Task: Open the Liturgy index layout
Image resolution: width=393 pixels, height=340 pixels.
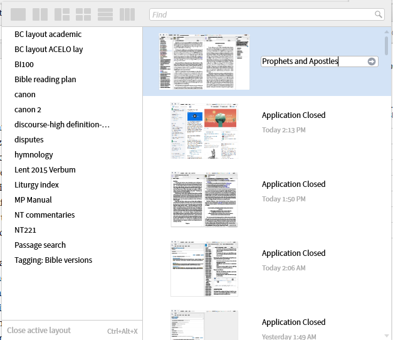Action: (36, 185)
